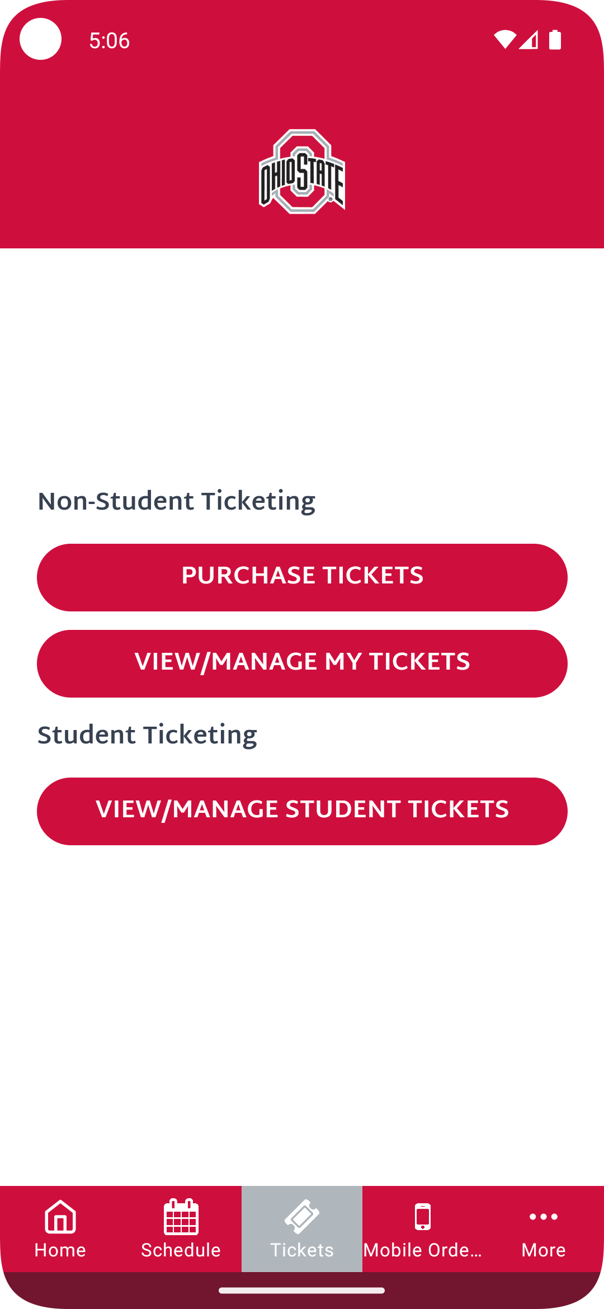This screenshot has width=604, height=1309.
Task: Click the Non-Student Ticketing heading
Action: (x=176, y=501)
